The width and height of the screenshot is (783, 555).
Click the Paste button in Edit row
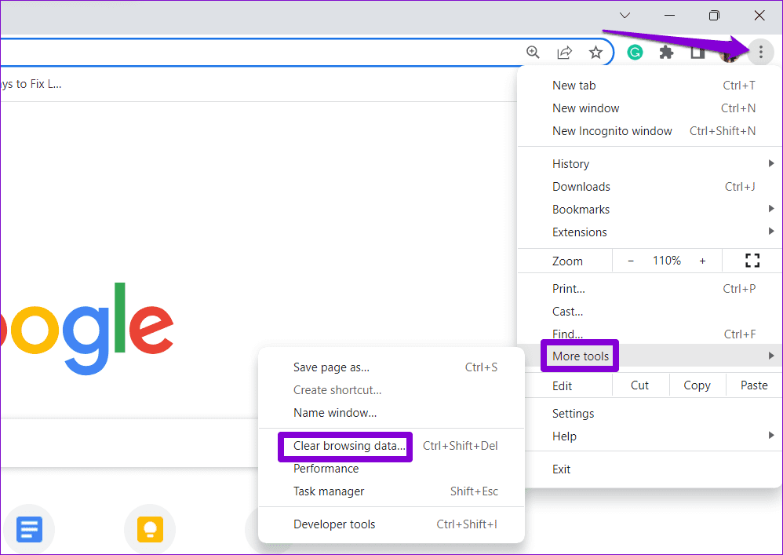754,385
